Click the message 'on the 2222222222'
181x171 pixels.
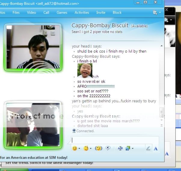pos(94,96)
